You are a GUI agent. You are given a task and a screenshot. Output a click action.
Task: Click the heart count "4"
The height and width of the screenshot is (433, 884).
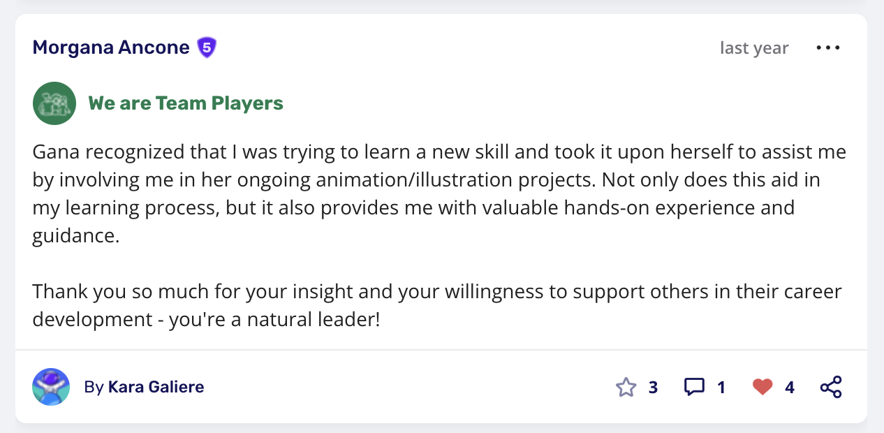(790, 387)
